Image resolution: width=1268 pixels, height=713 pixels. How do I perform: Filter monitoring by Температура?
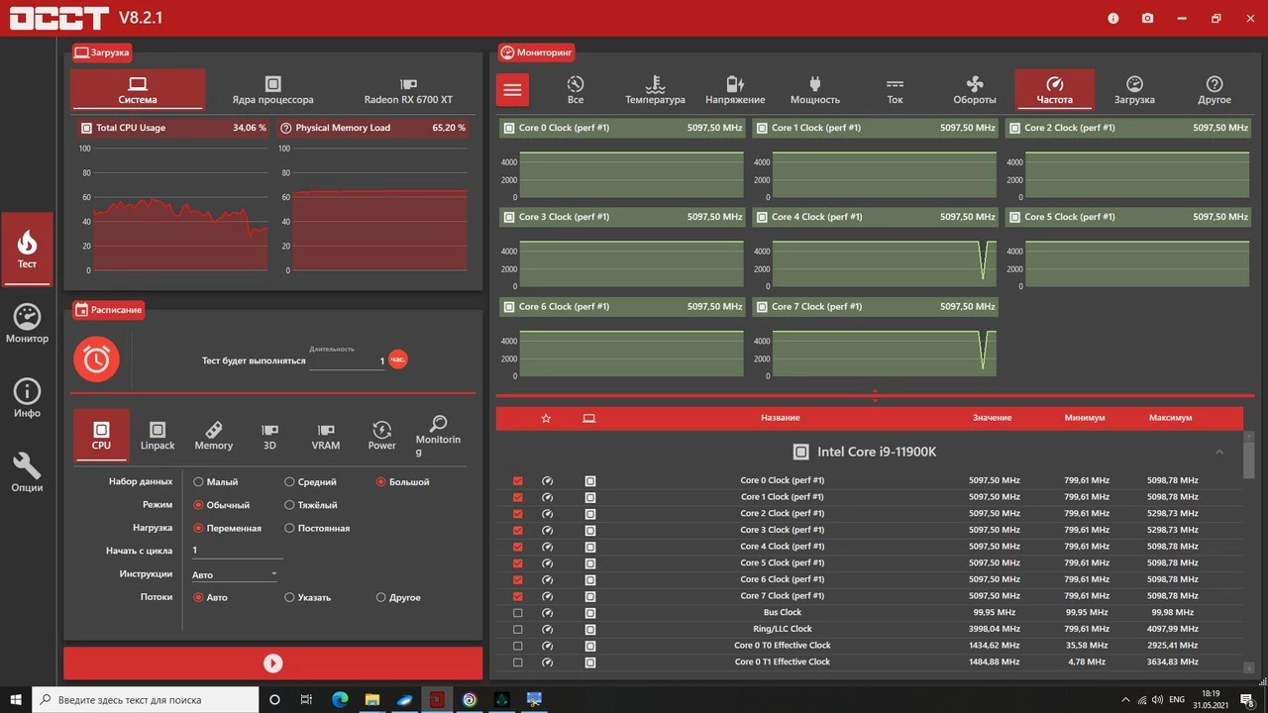[655, 90]
